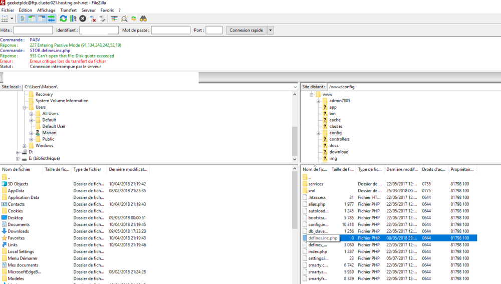Click the Hôte input field
Screen dimensions: 501x284
[33, 30]
